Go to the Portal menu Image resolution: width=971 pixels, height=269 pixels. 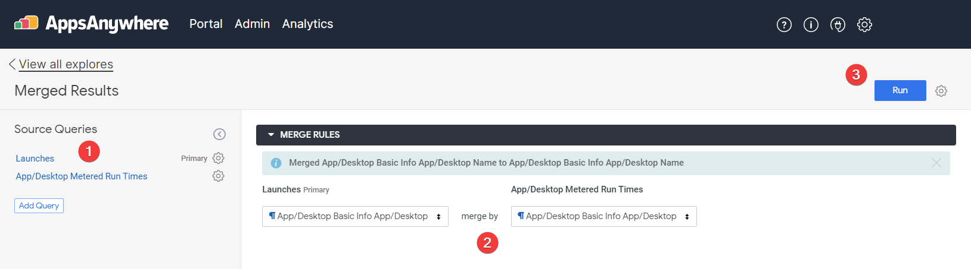(206, 24)
